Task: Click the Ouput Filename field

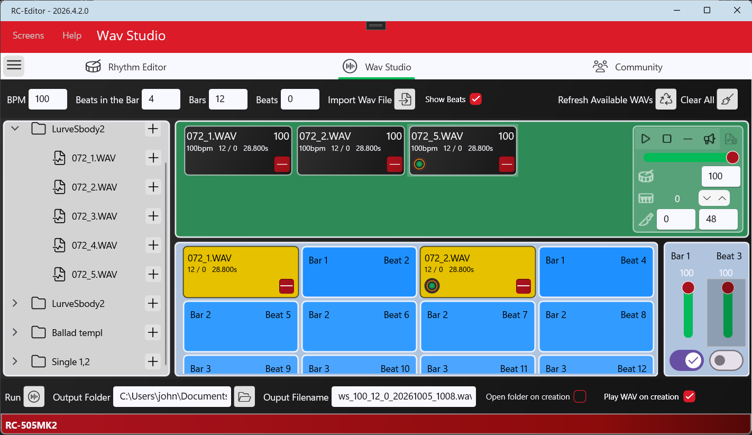Action: [x=403, y=396]
